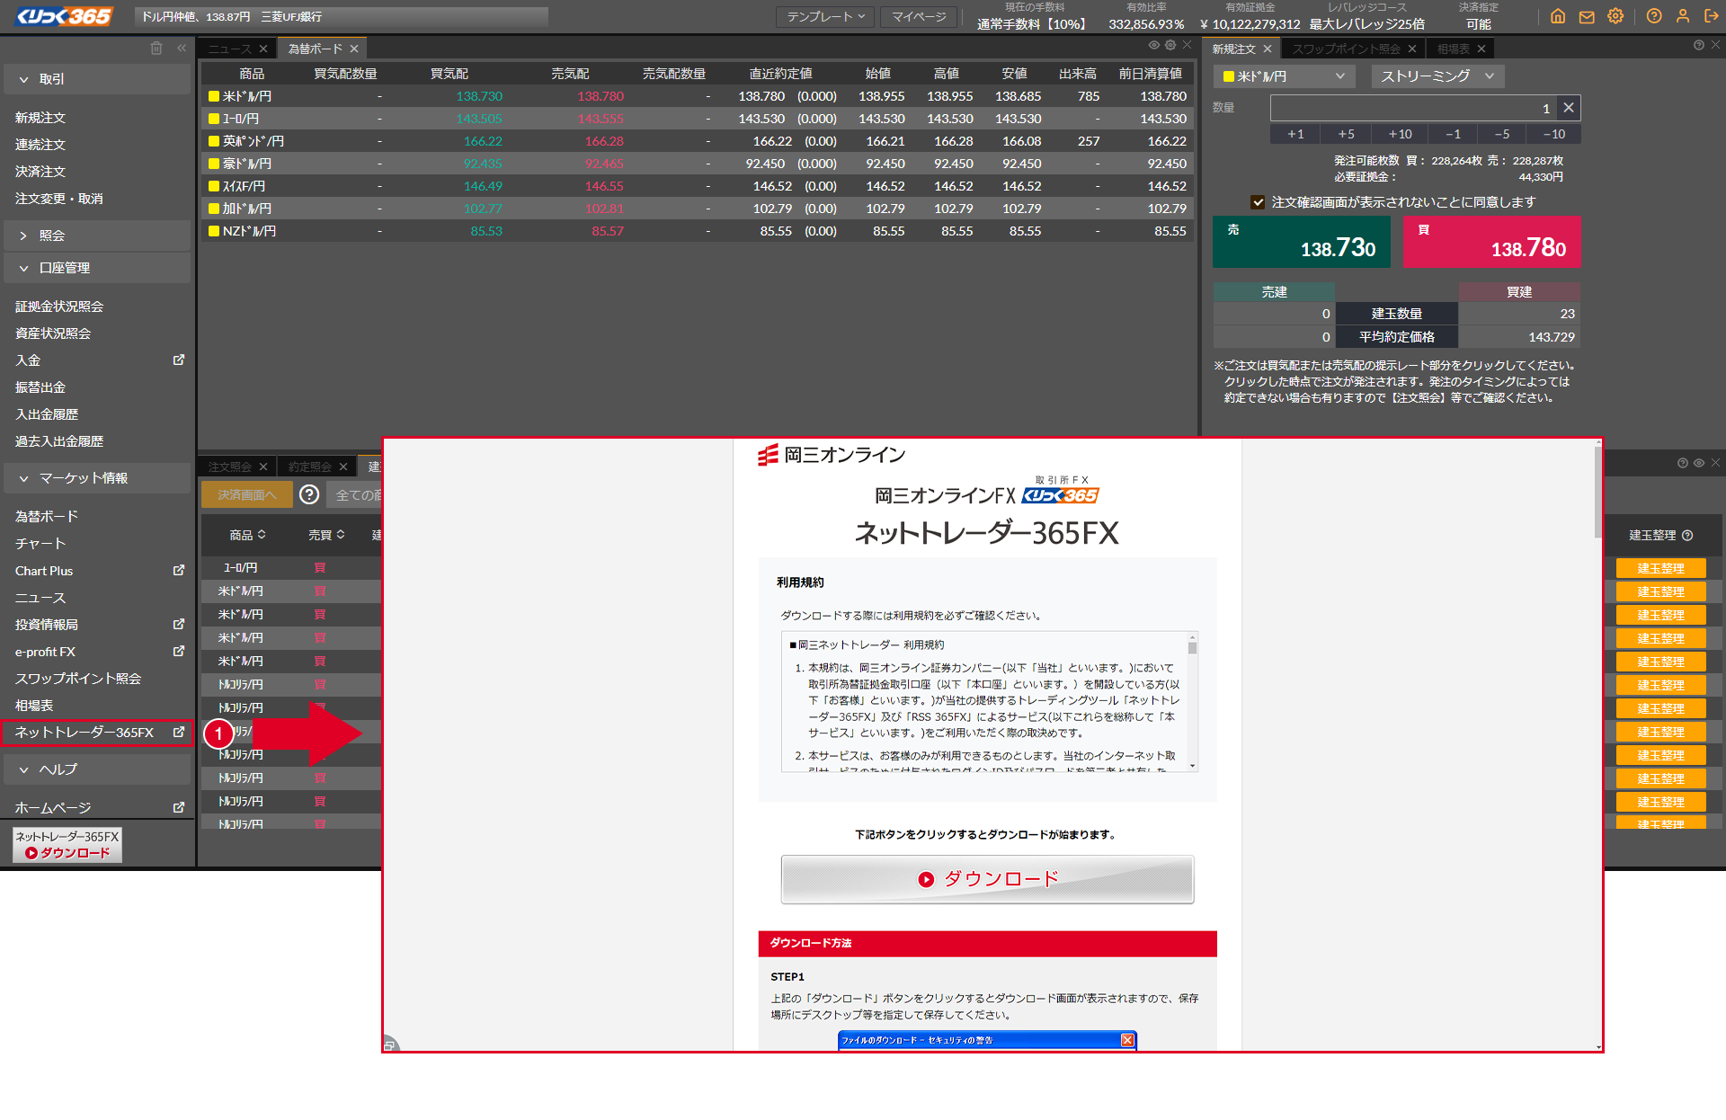Viewport: 1726px width, 1120px height.
Task: Click external link icon beside Chart Plus
Action: 179,570
